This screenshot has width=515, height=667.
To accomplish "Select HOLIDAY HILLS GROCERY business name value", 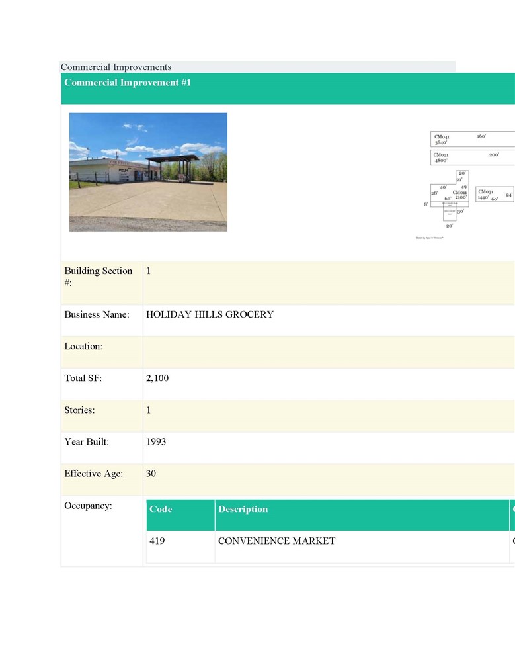I will pos(210,314).
